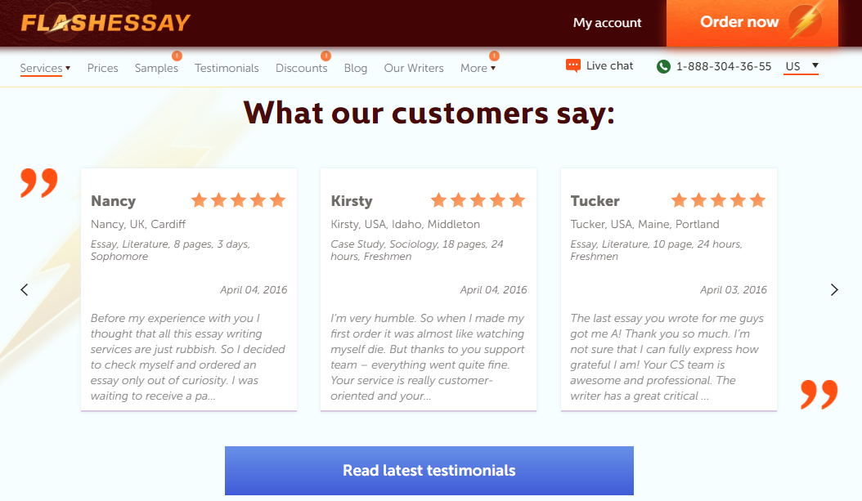Viewport: 862px width, 501px height.
Task: Show next testimonials with right arrow
Action: click(x=834, y=289)
